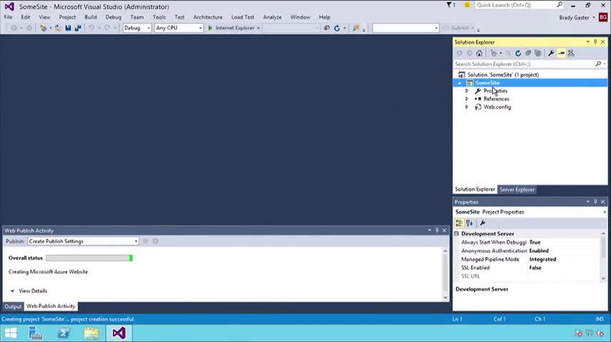
Task: Click the Solution Explorer search magnifier icon
Action: (598, 64)
